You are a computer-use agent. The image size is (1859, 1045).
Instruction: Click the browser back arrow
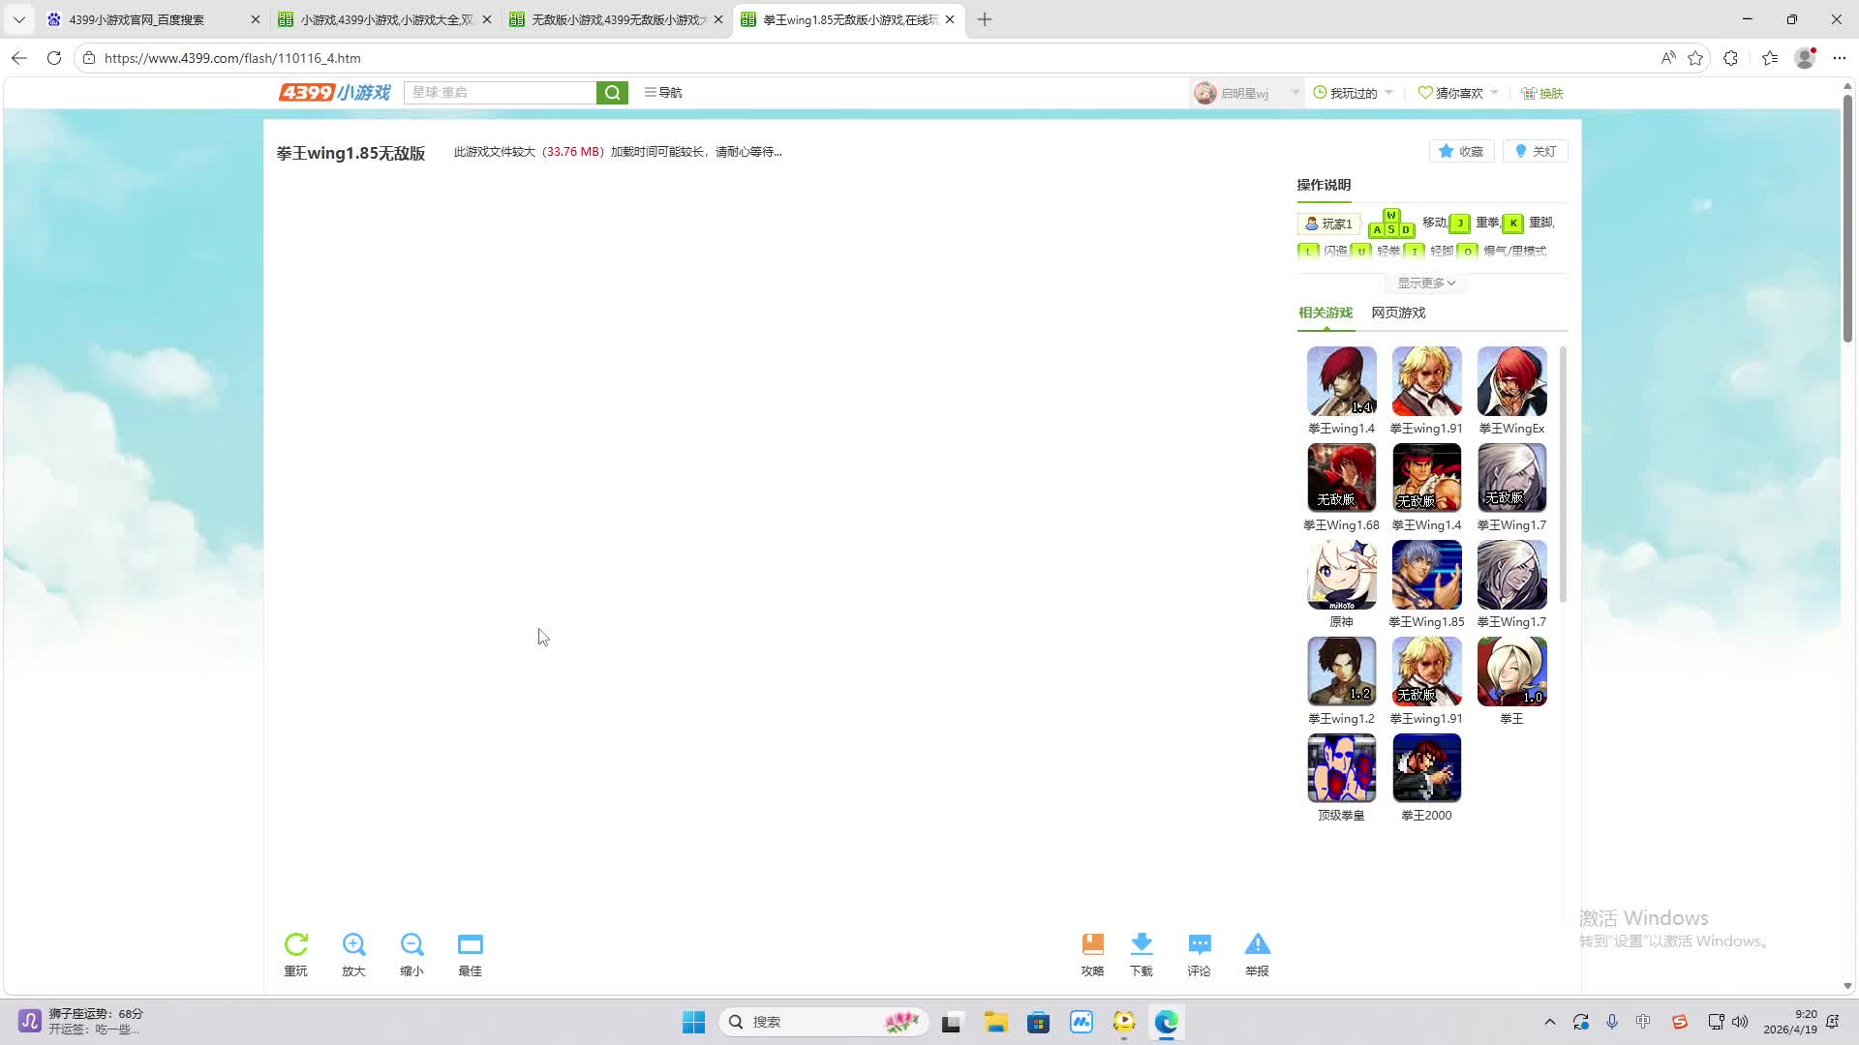(x=19, y=58)
